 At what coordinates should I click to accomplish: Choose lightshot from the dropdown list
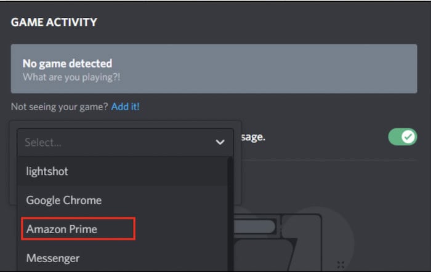coord(123,172)
